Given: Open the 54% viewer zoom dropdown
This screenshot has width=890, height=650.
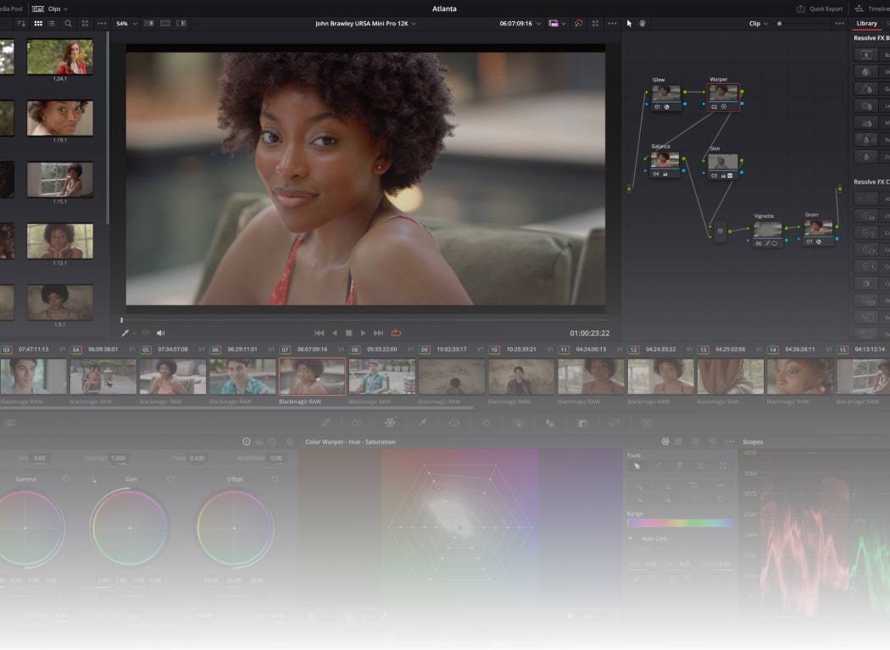Looking at the screenshot, I should pyautogui.click(x=126, y=24).
